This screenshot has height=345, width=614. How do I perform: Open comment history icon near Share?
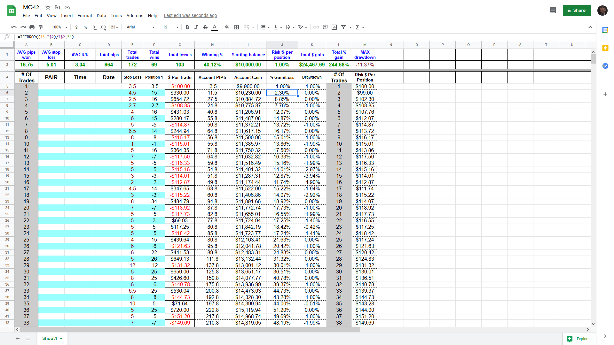click(x=553, y=11)
